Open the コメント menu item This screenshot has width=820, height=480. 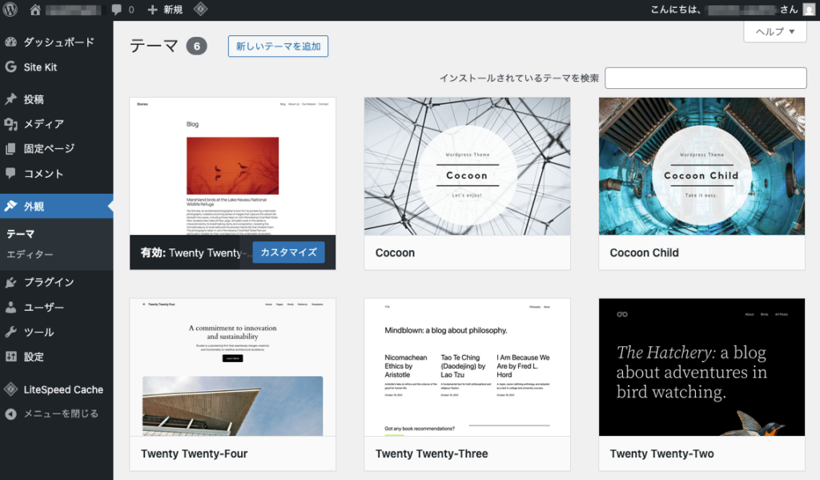[x=57, y=173]
